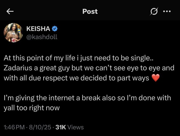The width and height of the screenshot is (180, 136).
Task: Tap the Views label
Action: 75,127
